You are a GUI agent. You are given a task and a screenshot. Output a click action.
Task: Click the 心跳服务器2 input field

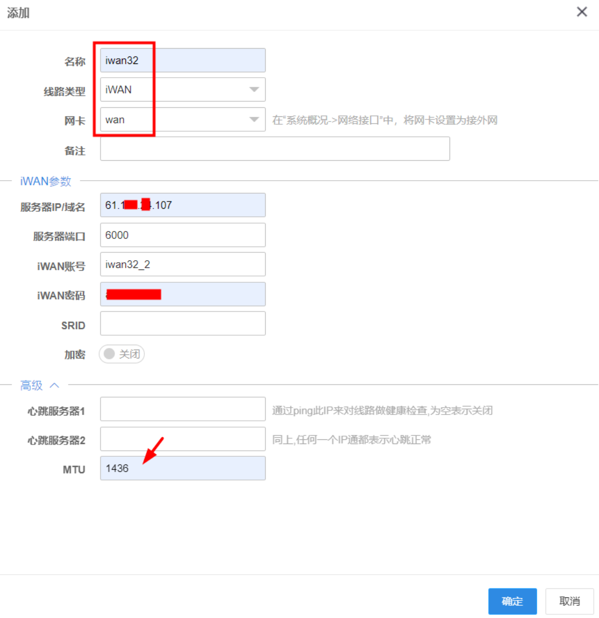tap(183, 439)
